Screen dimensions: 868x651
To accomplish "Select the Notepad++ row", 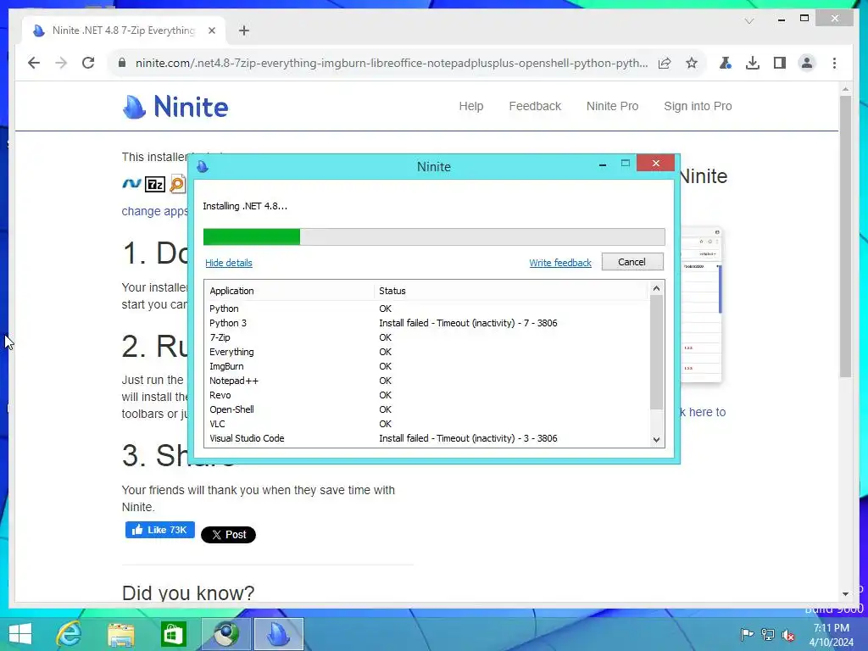I will point(427,381).
